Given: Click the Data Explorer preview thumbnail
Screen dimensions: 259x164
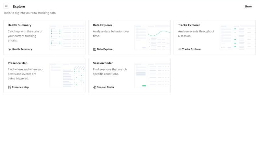Looking at the screenshot, I should tap(152, 37).
